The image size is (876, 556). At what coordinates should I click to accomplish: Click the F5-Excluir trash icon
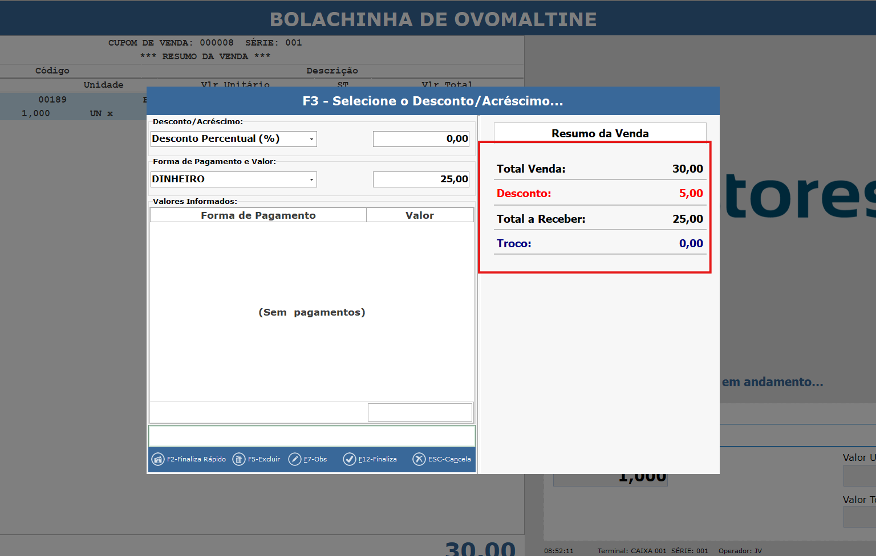[x=239, y=459]
